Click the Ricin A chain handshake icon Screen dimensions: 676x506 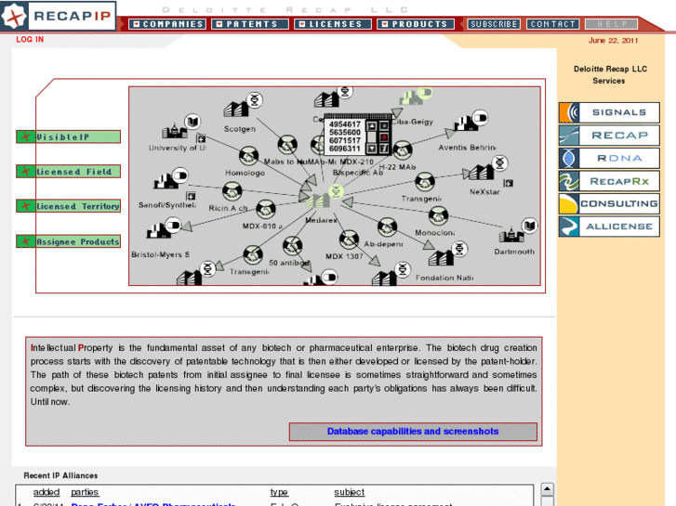pos(232,192)
